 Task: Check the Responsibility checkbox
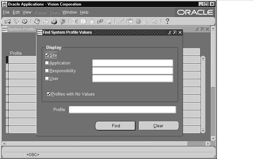point(47,71)
